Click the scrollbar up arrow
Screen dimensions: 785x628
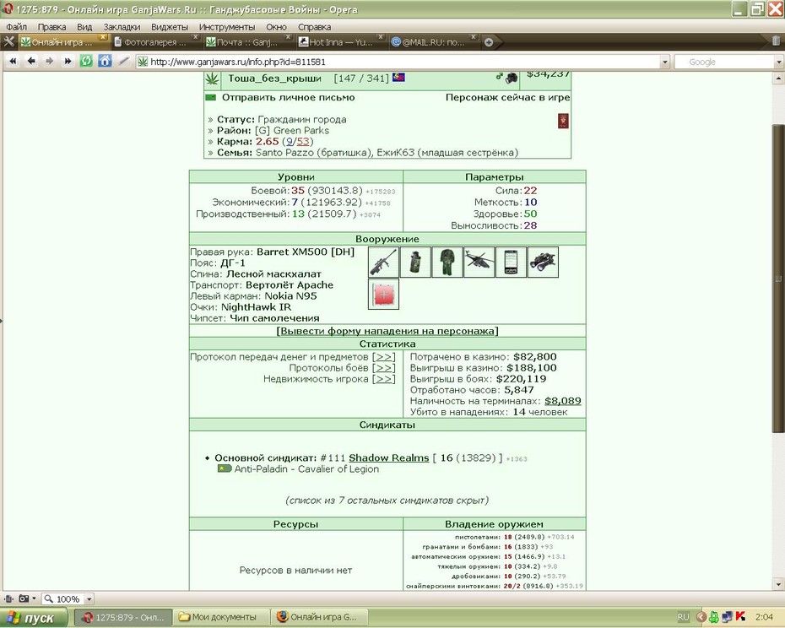point(778,78)
